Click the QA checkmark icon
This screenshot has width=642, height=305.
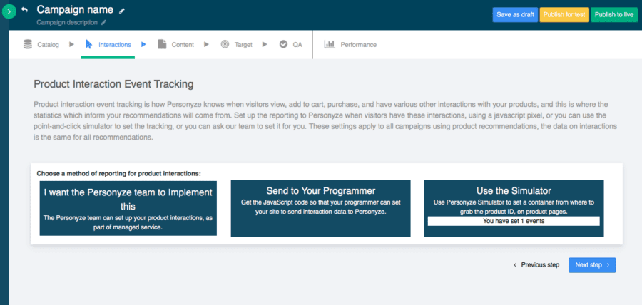(x=283, y=44)
